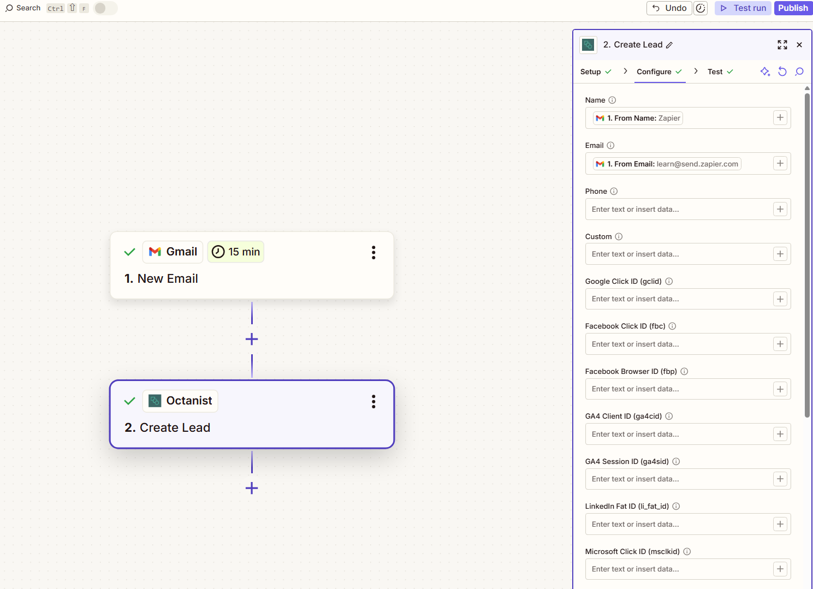The image size is (813, 589).
Task: Open the three-dot menu on New Email step
Action: (x=373, y=252)
